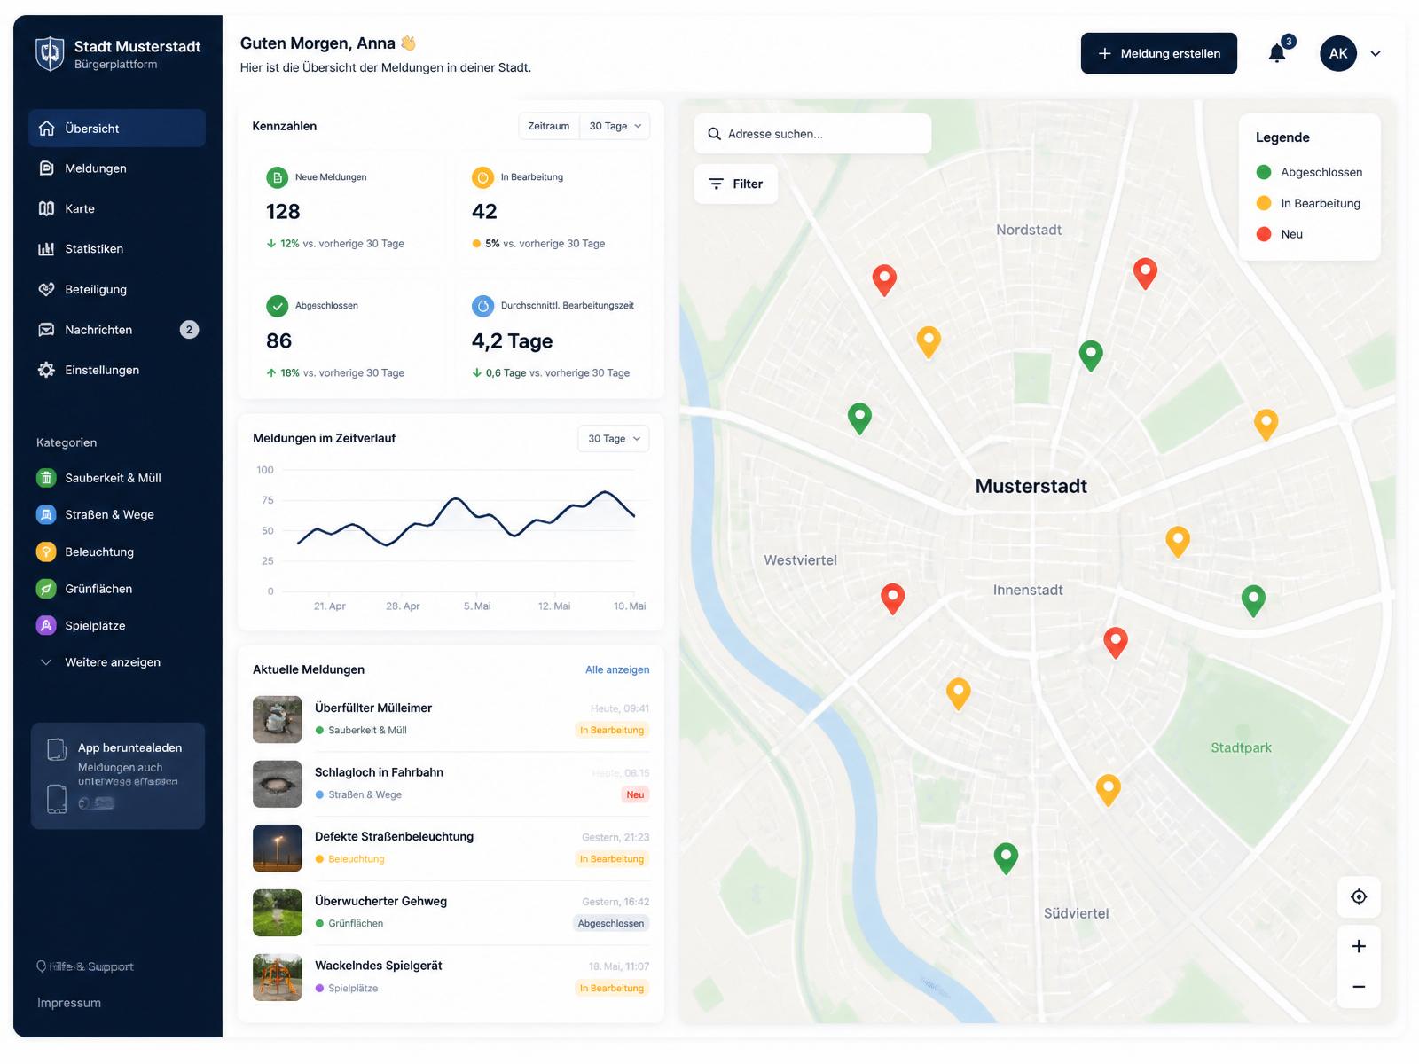Click Überwucherter Gehweg title
Viewport: 1419px width, 1064px height.
coord(380,901)
